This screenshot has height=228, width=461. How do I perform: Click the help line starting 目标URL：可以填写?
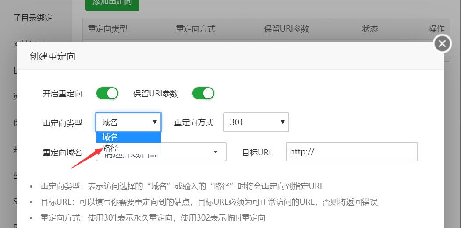(209, 202)
